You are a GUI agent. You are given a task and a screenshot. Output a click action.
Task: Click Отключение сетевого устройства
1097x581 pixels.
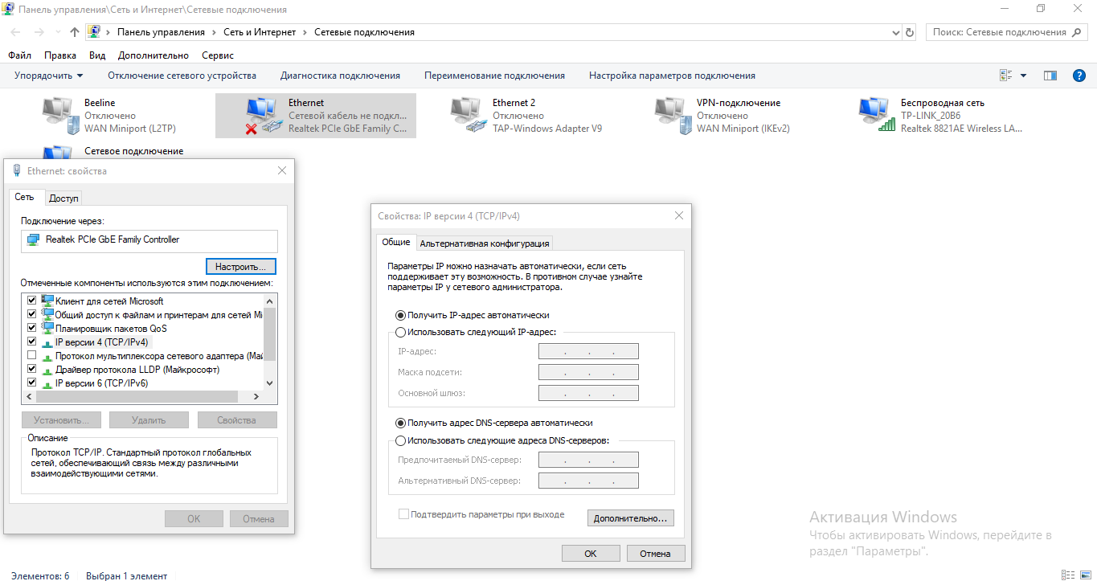pyautogui.click(x=182, y=76)
